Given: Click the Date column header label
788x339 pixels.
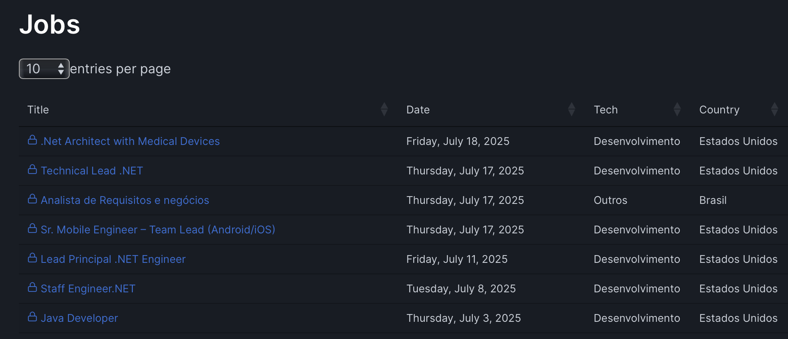Looking at the screenshot, I should coord(418,110).
